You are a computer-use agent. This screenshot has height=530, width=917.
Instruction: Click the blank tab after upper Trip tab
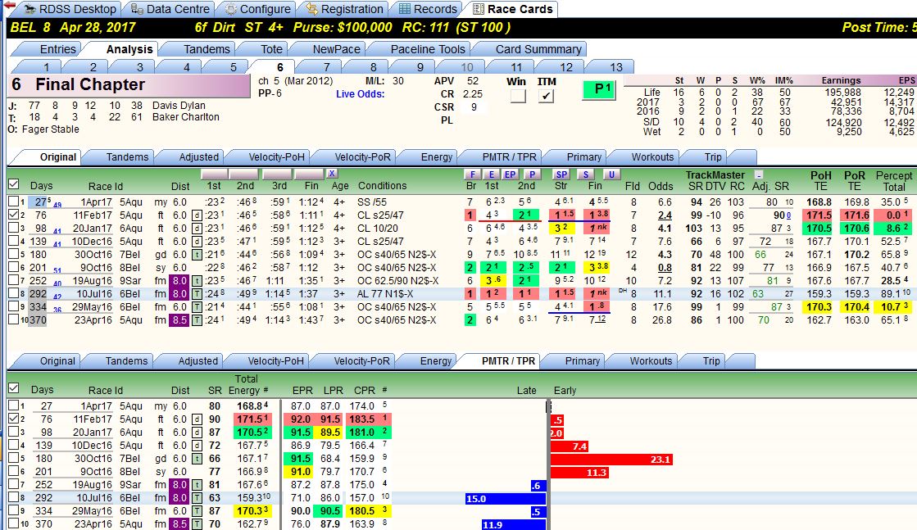tap(742, 156)
